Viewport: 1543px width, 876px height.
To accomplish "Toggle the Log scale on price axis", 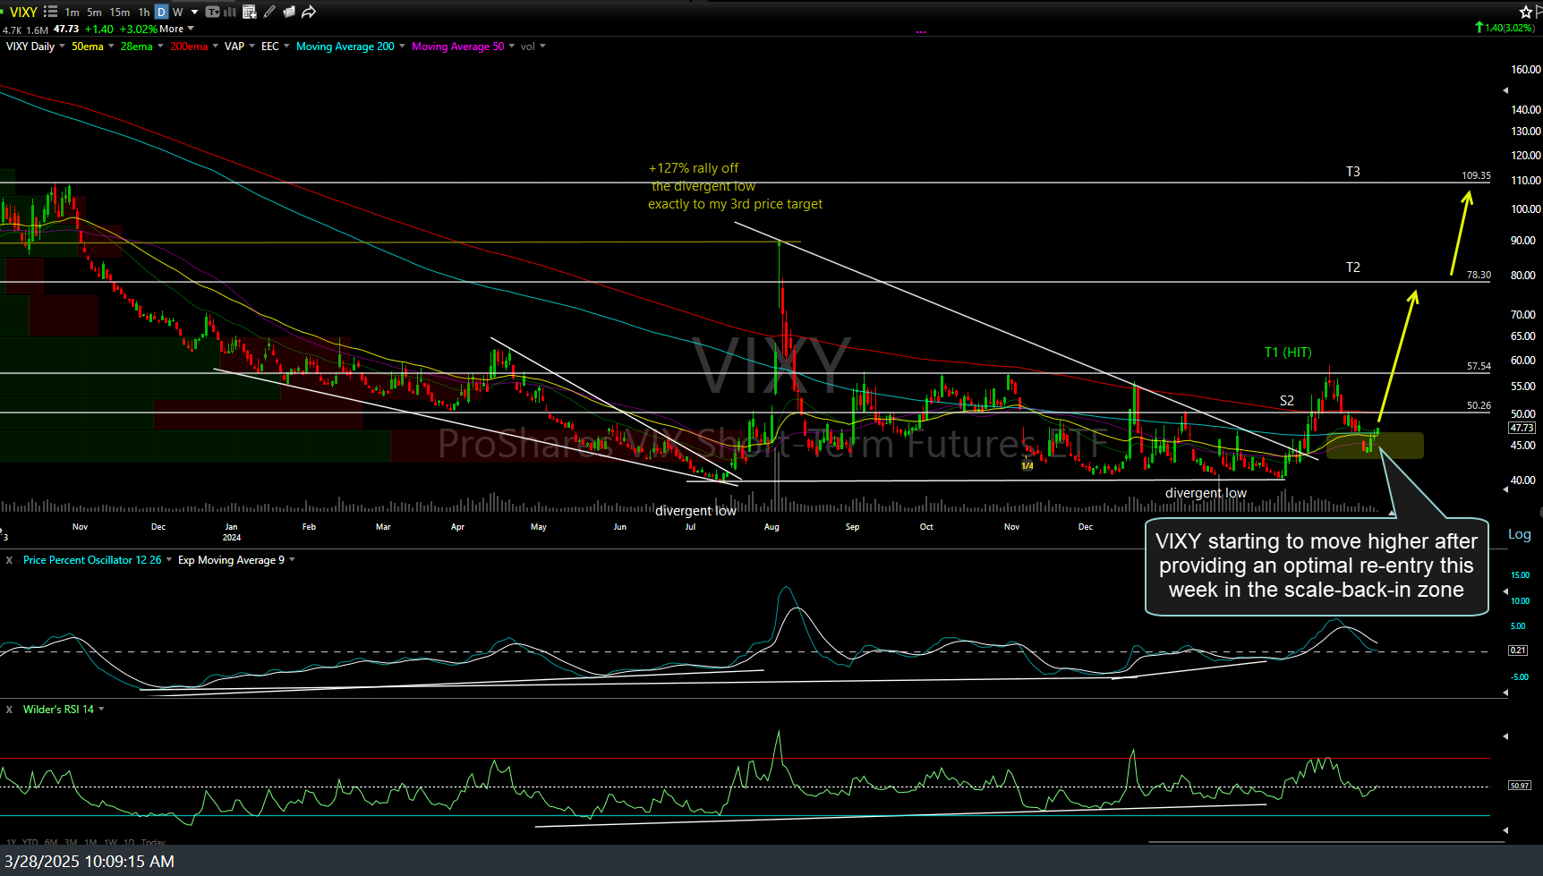I will pyautogui.click(x=1519, y=534).
